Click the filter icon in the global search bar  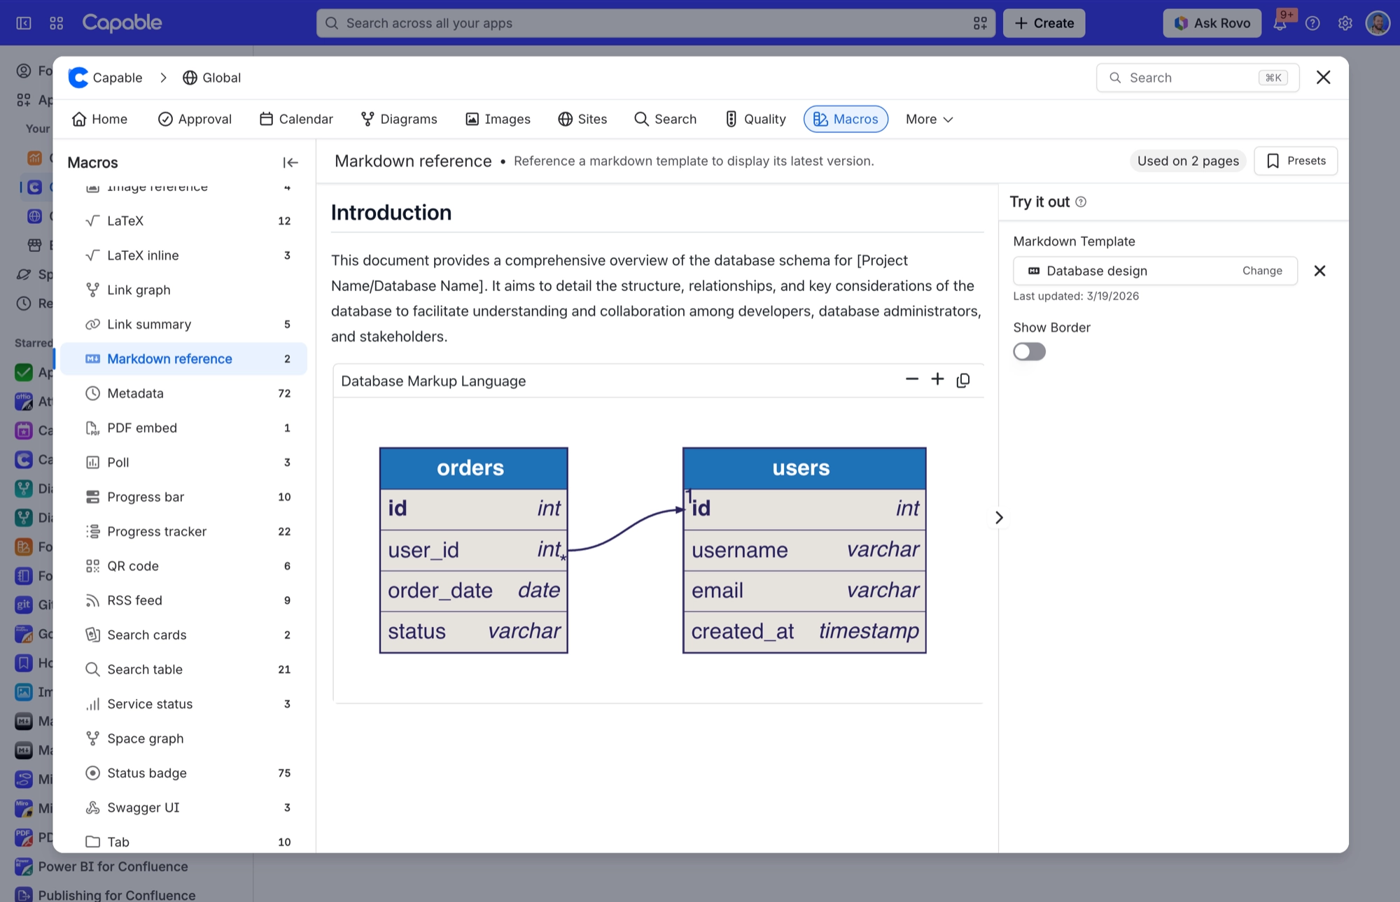[x=980, y=23]
